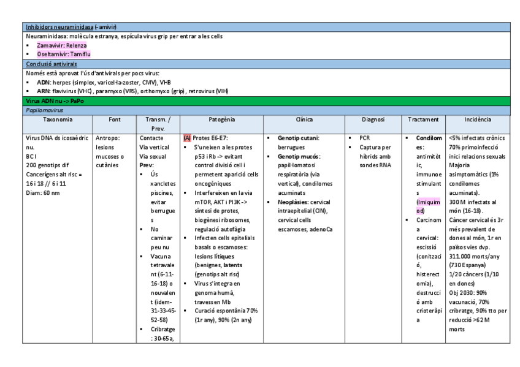Click the green 'Virus ADN nu -> PaPo' bar

point(54,100)
